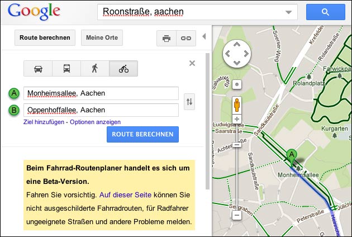Select walking travel mode
Viewport: 352px width, 237px height.
point(95,69)
